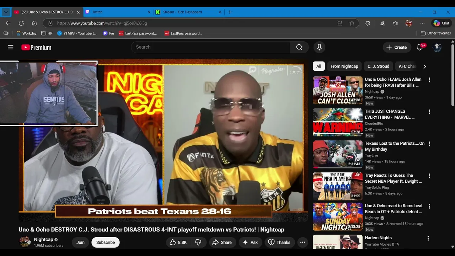Image resolution: width=455 pixels, height=256 pixels.
Task: Click the streamer webcam overlay window
Action: coord(49,93)
